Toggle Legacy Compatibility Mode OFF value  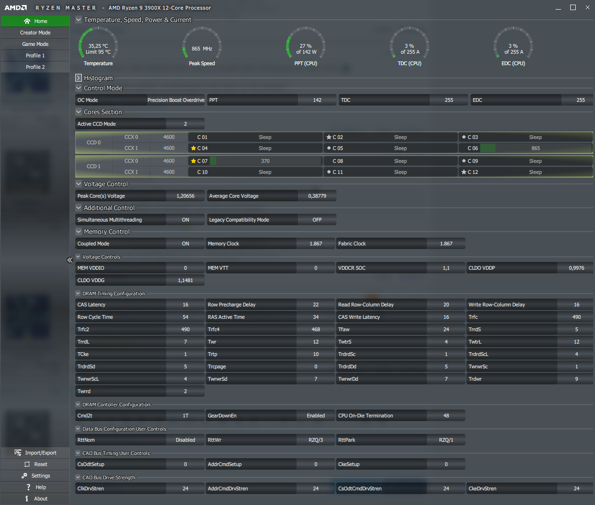click(317, 220)
